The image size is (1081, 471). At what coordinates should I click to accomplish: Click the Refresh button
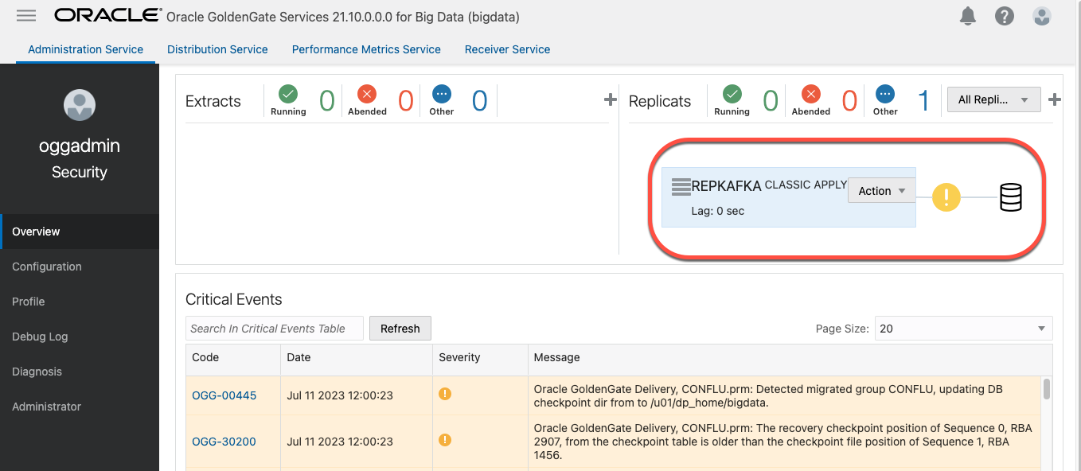tap(400, 329)
